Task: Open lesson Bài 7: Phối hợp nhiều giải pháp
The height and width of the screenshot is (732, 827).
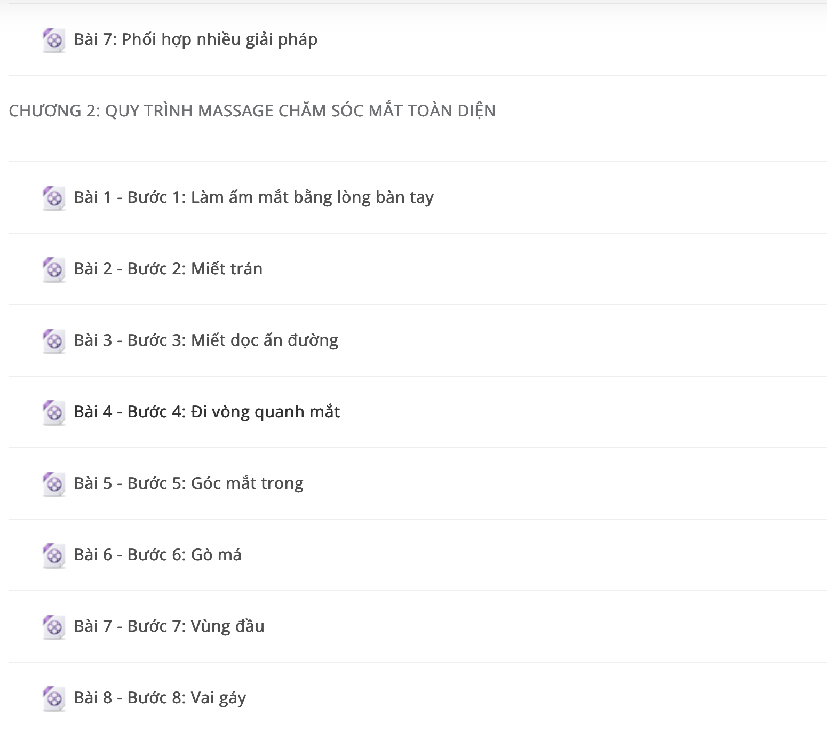Action: pyautogui.click(x=195, y=39)
